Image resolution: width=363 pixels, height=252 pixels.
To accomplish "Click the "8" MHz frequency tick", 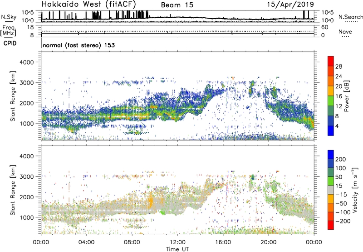I will [x=32, y=35].
